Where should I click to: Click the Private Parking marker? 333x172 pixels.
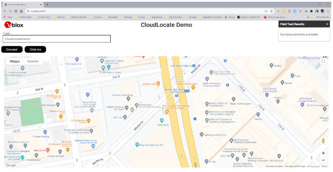45,132
